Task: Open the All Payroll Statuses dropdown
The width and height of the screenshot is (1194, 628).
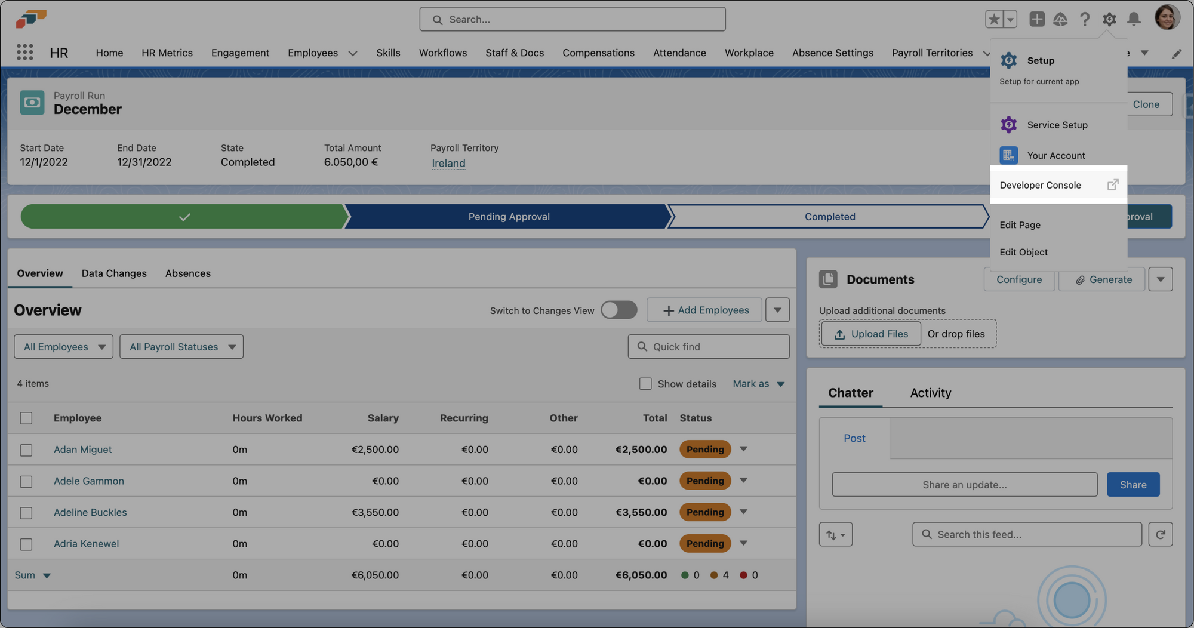Action: 181,347
